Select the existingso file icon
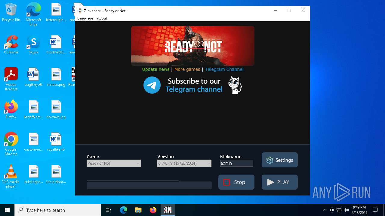This screenshot has height=216, width=385. (x=33, y=174)
